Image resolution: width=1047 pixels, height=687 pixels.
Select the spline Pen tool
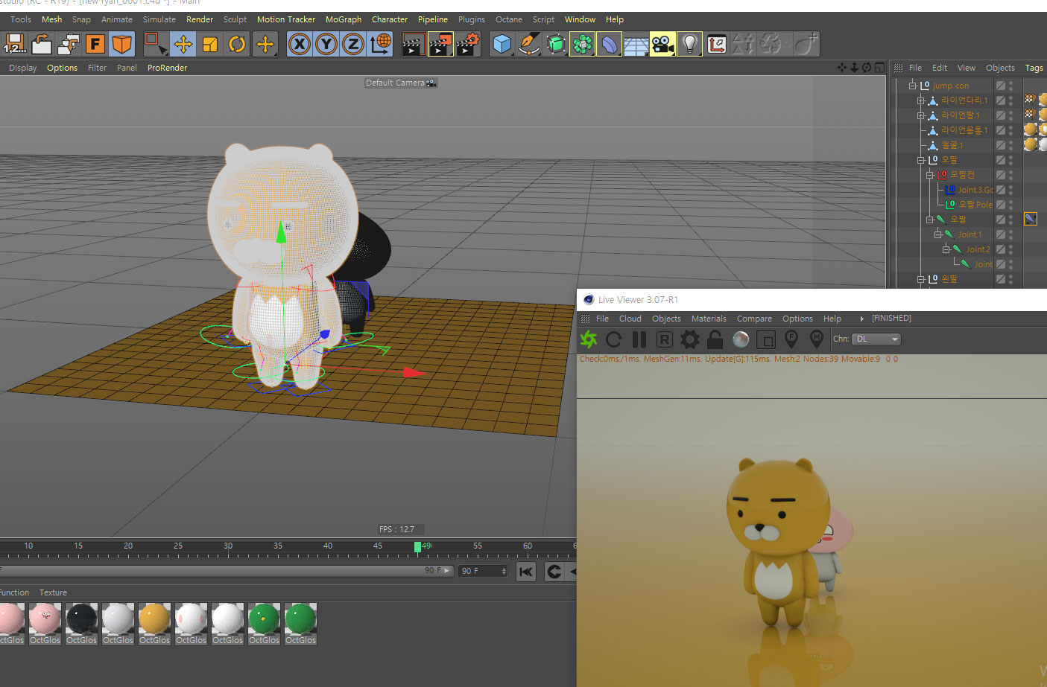click(x=529, y=45)
